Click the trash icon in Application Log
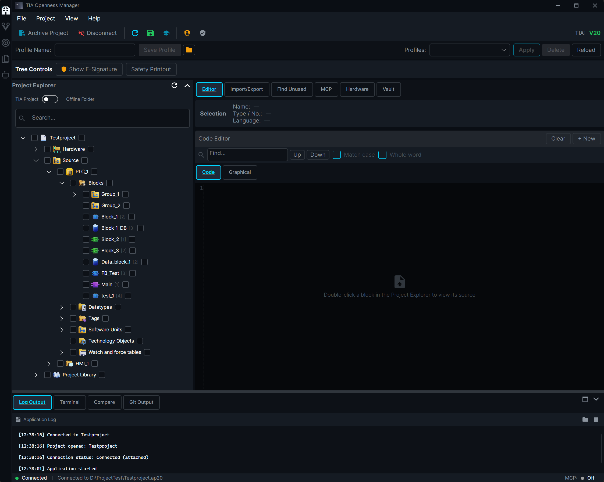Screen dimensions: 604x482 tap(596, 419)
